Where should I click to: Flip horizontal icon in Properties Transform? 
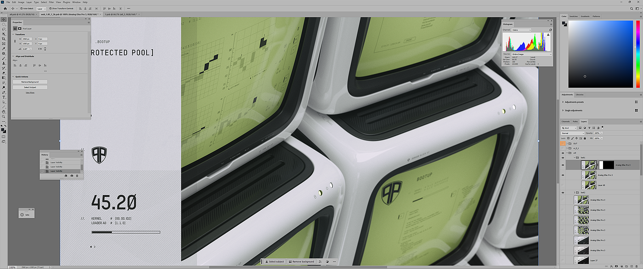40,49
